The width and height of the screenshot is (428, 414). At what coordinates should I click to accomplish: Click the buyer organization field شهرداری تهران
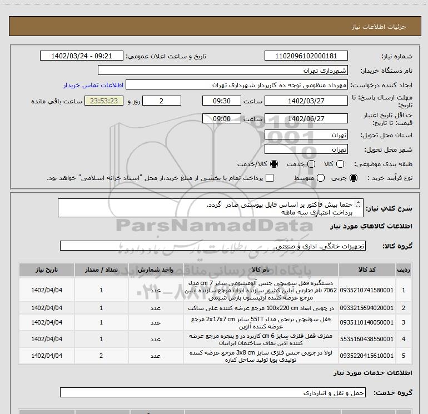[223, 70]
